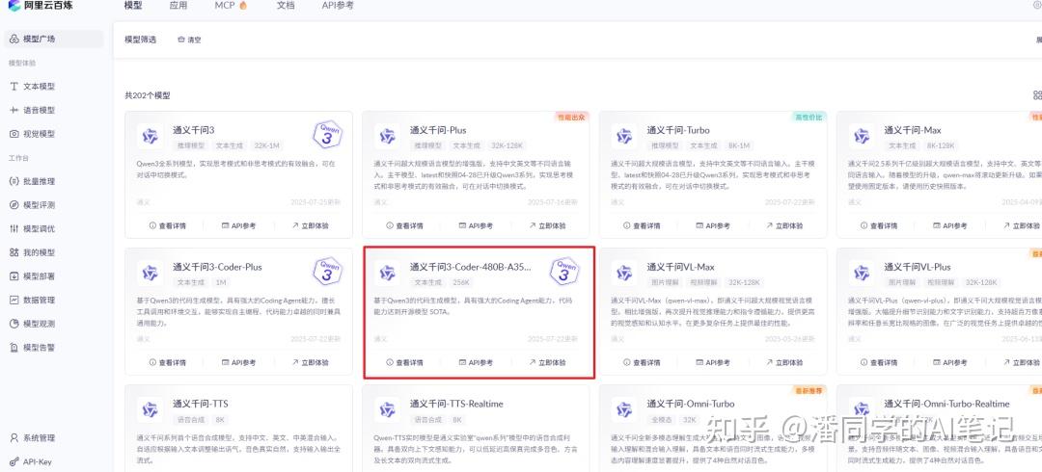Click the 通义千问VL-Plus card title
Viewport: 1042px width, 472px height.
[x=918, y=267]
